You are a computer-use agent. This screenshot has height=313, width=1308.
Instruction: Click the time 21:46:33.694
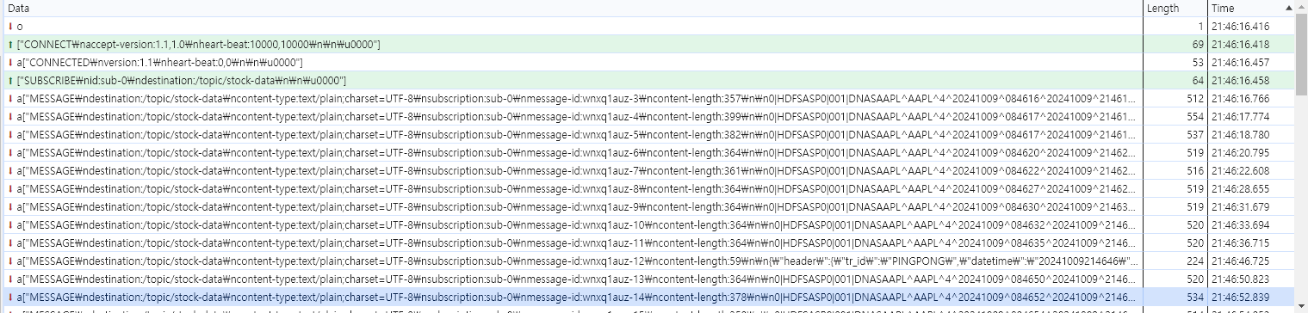pos(1241,224)
